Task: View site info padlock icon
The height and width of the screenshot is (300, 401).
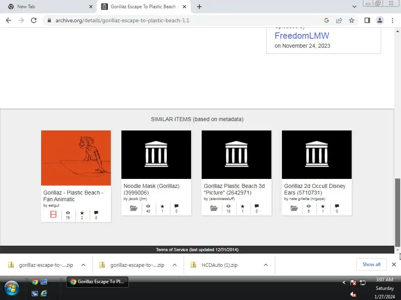Action: coord(49,20)
